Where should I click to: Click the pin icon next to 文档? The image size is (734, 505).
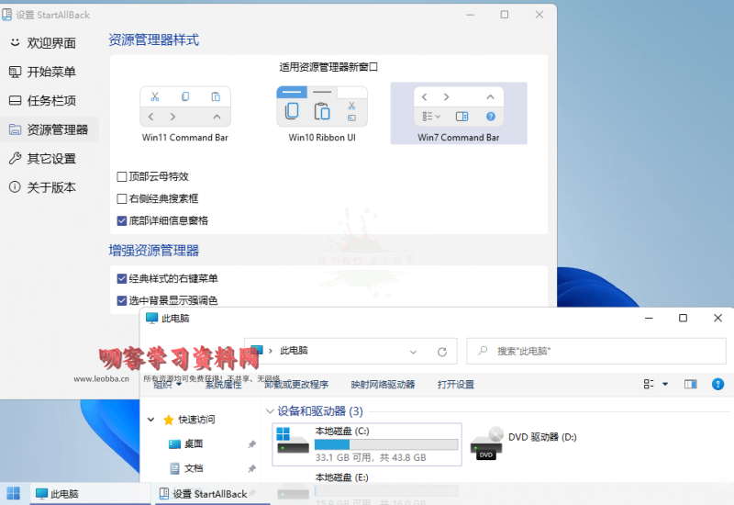[251, 468]
